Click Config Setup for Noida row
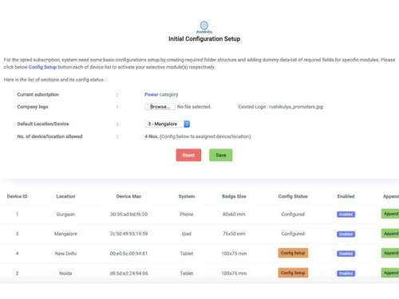 [x=293, y=273]
